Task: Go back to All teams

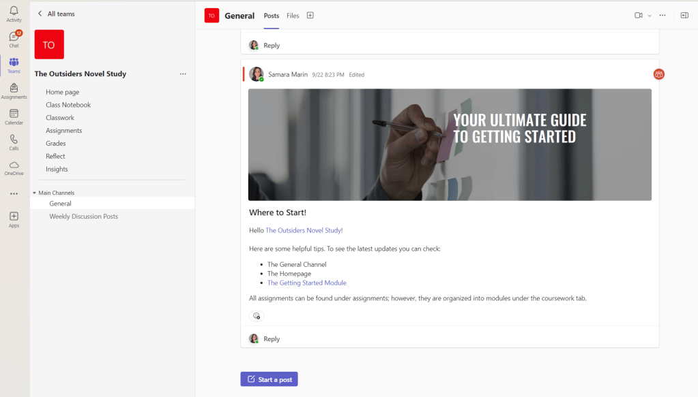Action: click(56, 14)
